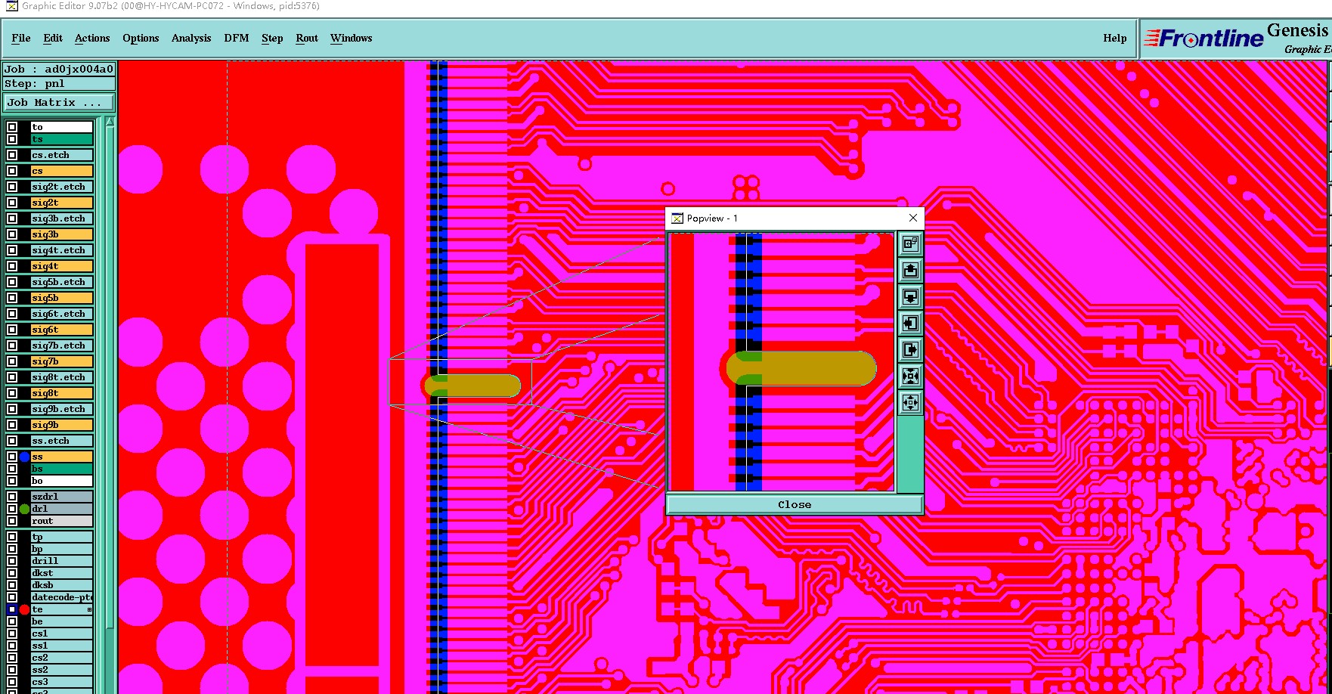1332x694 pixels.
Task: Click the small marker on te layer row
Action: (x=89, y=609)
